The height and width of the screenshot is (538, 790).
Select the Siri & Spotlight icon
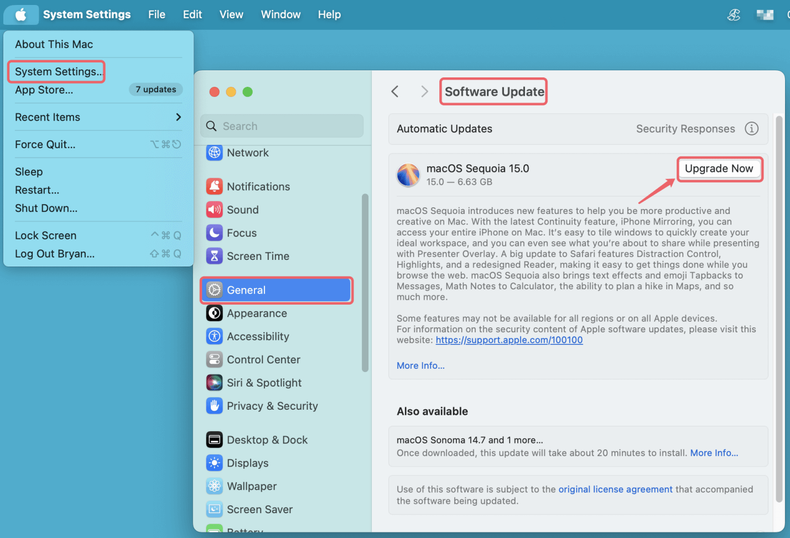coord(215,382)
